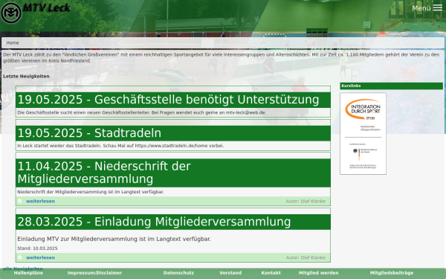The height and width of the screenshot is (279, 446).
Task: Click the plus icon beside Einladung weiterlesen
Action: [20, 257]
